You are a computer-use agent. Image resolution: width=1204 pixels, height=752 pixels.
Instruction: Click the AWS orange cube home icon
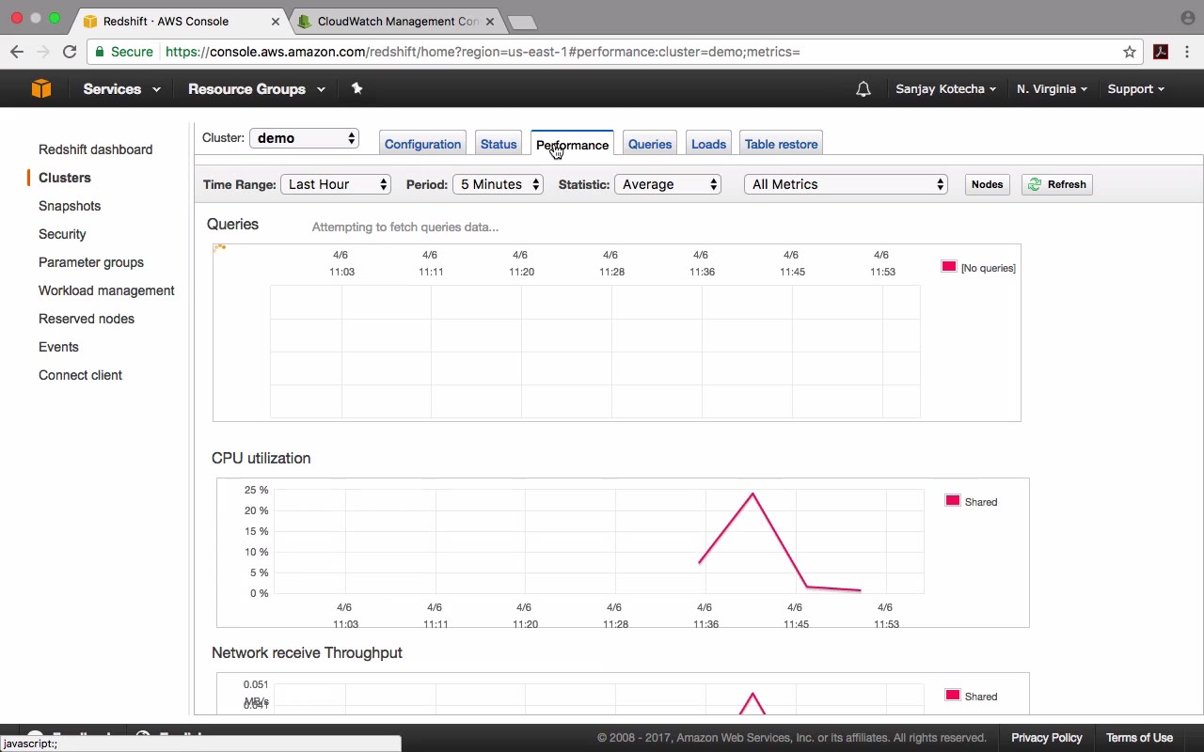pyautogui.click(x=41, y=88)
